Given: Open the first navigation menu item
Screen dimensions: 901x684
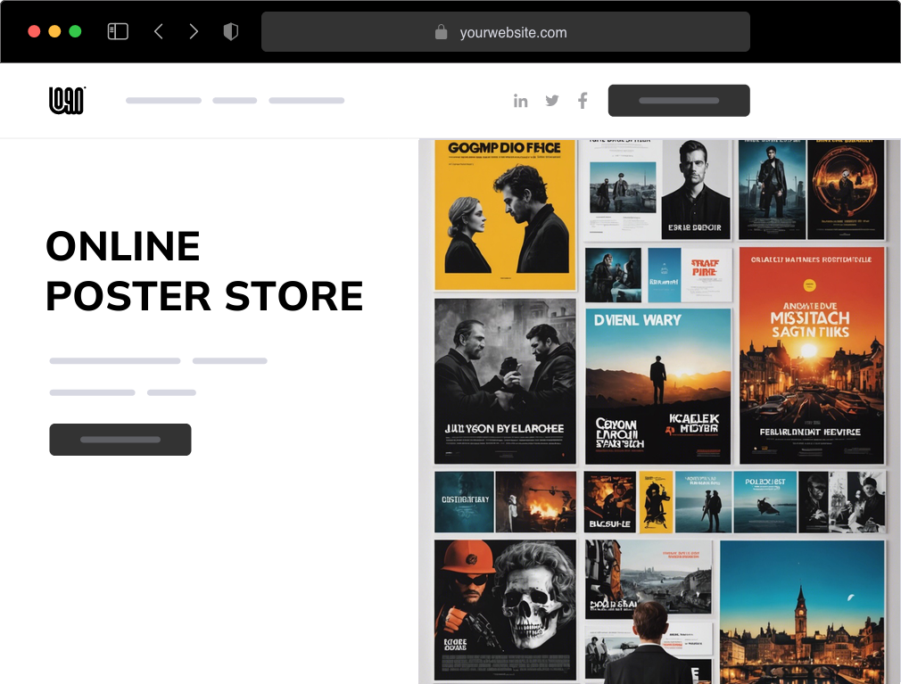Looking at the screenshot, I should [163, 101].
